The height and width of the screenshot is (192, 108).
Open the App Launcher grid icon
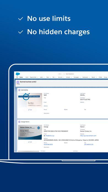click(17, 77)
